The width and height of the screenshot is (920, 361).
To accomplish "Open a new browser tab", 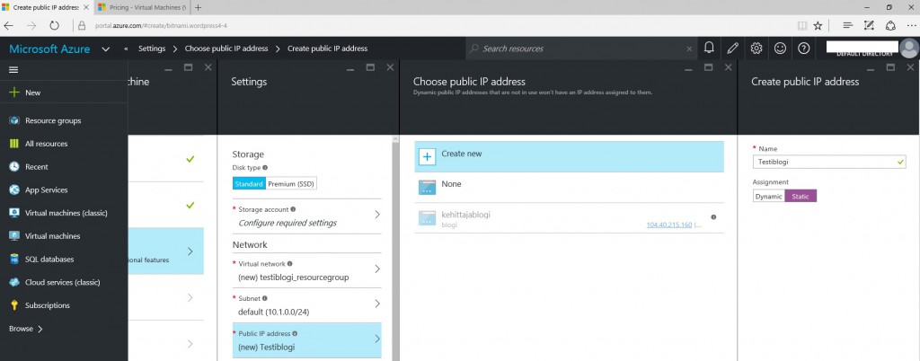I will point(199,7).
